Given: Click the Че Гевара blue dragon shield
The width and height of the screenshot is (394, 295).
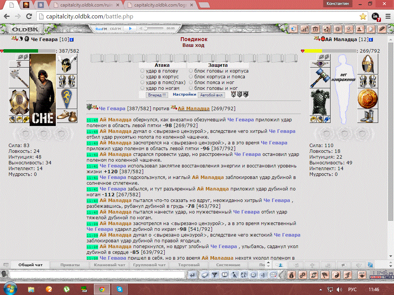Looking at the screenshot, I should coord(67,99).
